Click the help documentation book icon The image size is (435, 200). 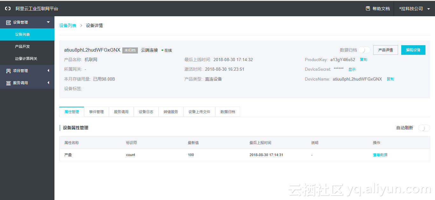368,9
